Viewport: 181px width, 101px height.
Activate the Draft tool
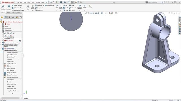tap(65, 8)
